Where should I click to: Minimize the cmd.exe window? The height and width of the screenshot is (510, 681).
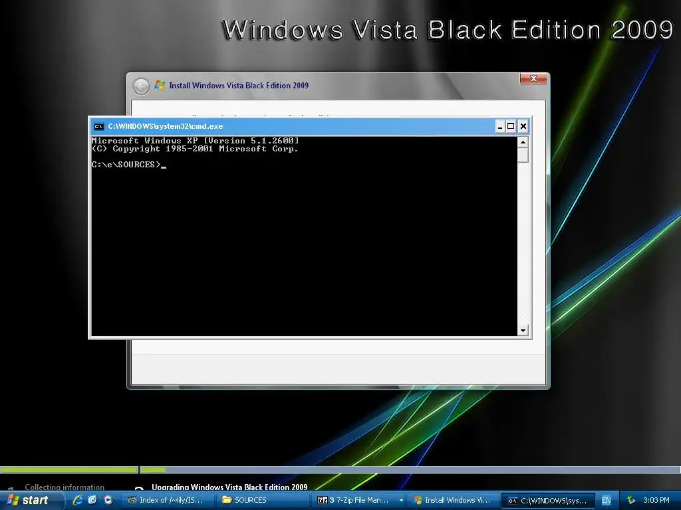click(x=500, y=126)
